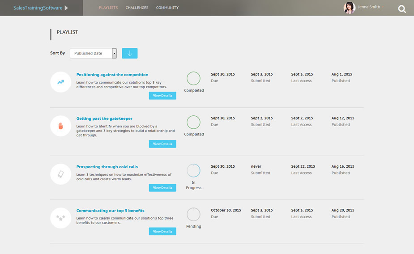Image resolution: width=414 pixels, height=254 pixels.
Task: Click Aug 1, 2015 published date
Action: pos(342,74)
